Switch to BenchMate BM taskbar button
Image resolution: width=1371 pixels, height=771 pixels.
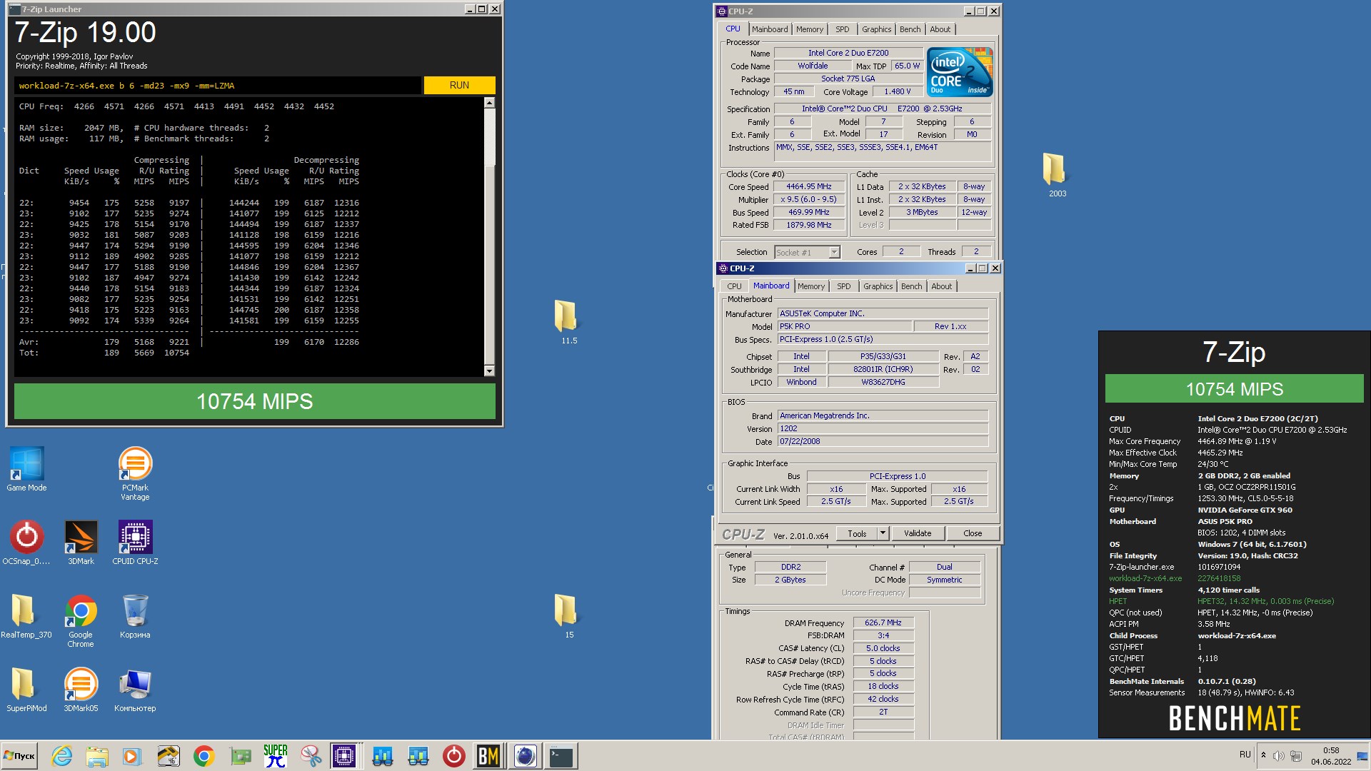tap(488, 756)
